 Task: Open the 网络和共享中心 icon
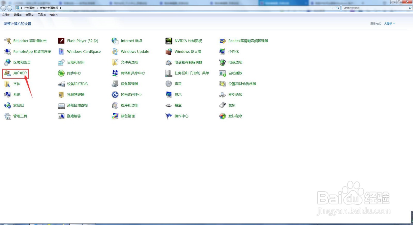[x=115, y=73]
